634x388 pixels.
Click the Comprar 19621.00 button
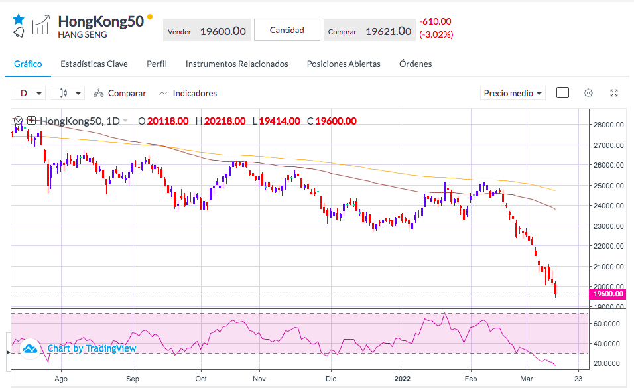pos(369,31)
